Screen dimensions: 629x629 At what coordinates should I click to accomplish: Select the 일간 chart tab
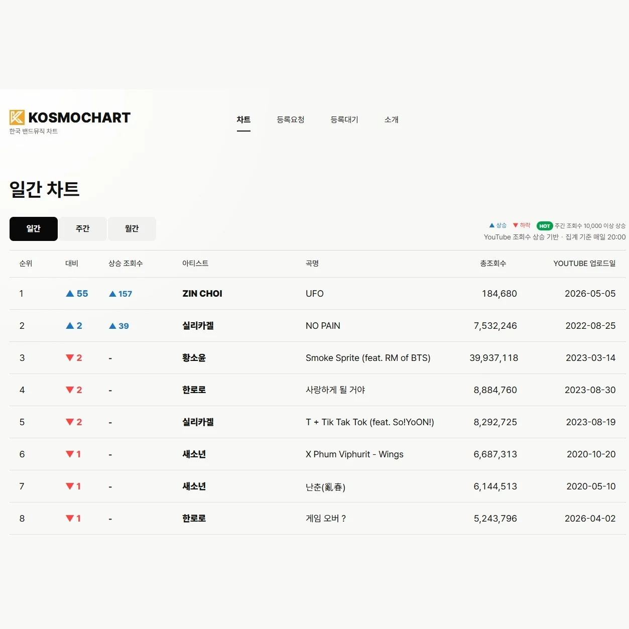click(x=34, y=229)
